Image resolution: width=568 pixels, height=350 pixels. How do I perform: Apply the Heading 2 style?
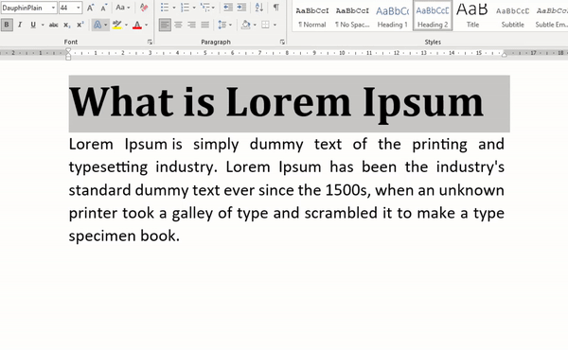click(433, 16)
